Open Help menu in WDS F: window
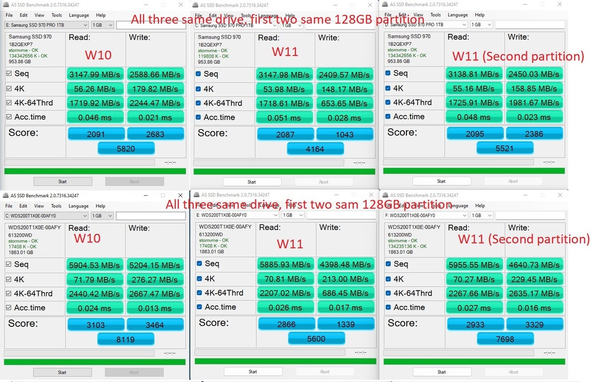This screenshot has width=591, height=382. 480,205
